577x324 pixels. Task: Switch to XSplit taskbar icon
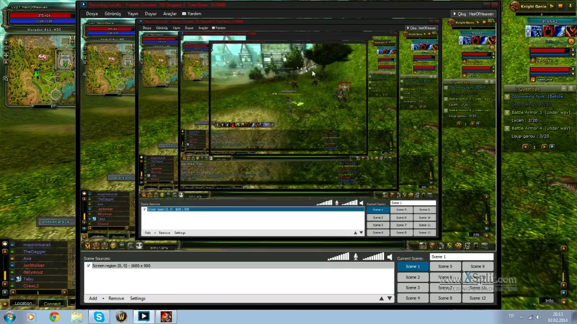[144, 317]
